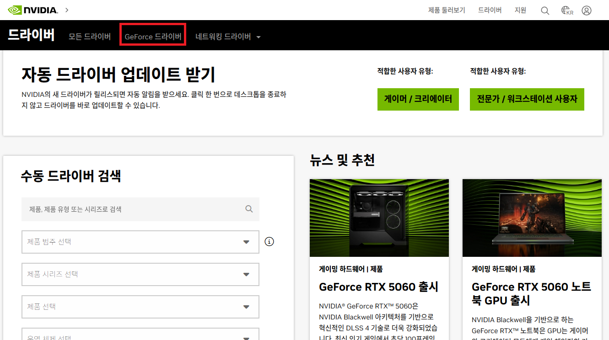
Task: Open the RTX 5060 laptop thumbnail
Action: (532, 218)
